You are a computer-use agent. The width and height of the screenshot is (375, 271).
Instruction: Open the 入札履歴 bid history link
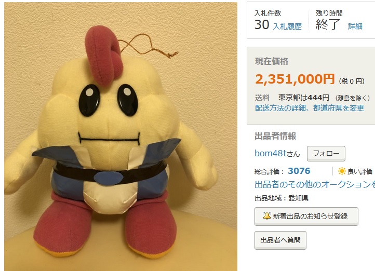tap(287, 26)
